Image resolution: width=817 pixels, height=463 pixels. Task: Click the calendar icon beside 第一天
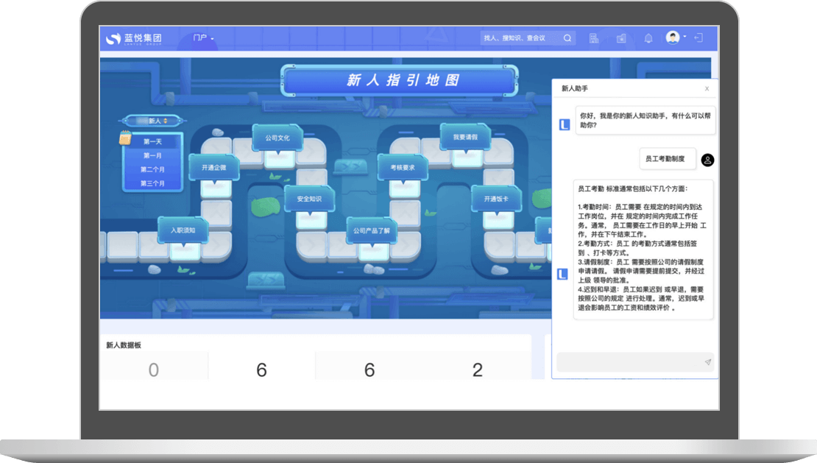tap(125, 137)
